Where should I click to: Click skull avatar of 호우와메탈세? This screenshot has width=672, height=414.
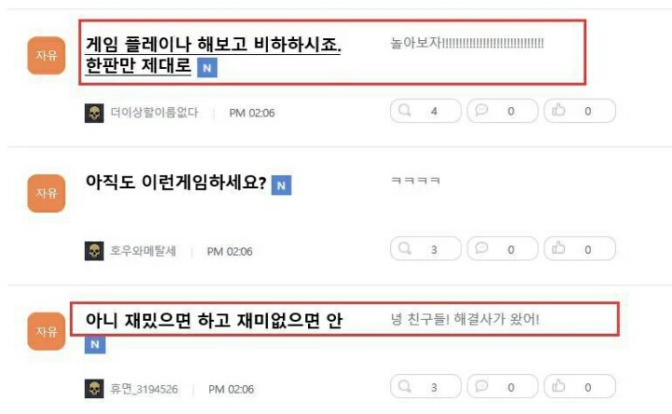(94, 251)
